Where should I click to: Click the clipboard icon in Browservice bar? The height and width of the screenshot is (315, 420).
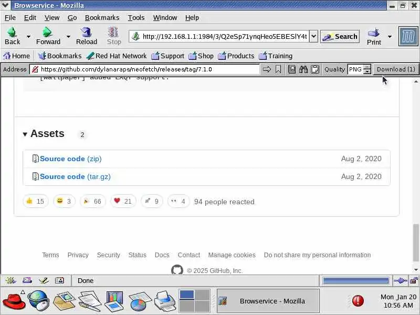tap(316, 69)
